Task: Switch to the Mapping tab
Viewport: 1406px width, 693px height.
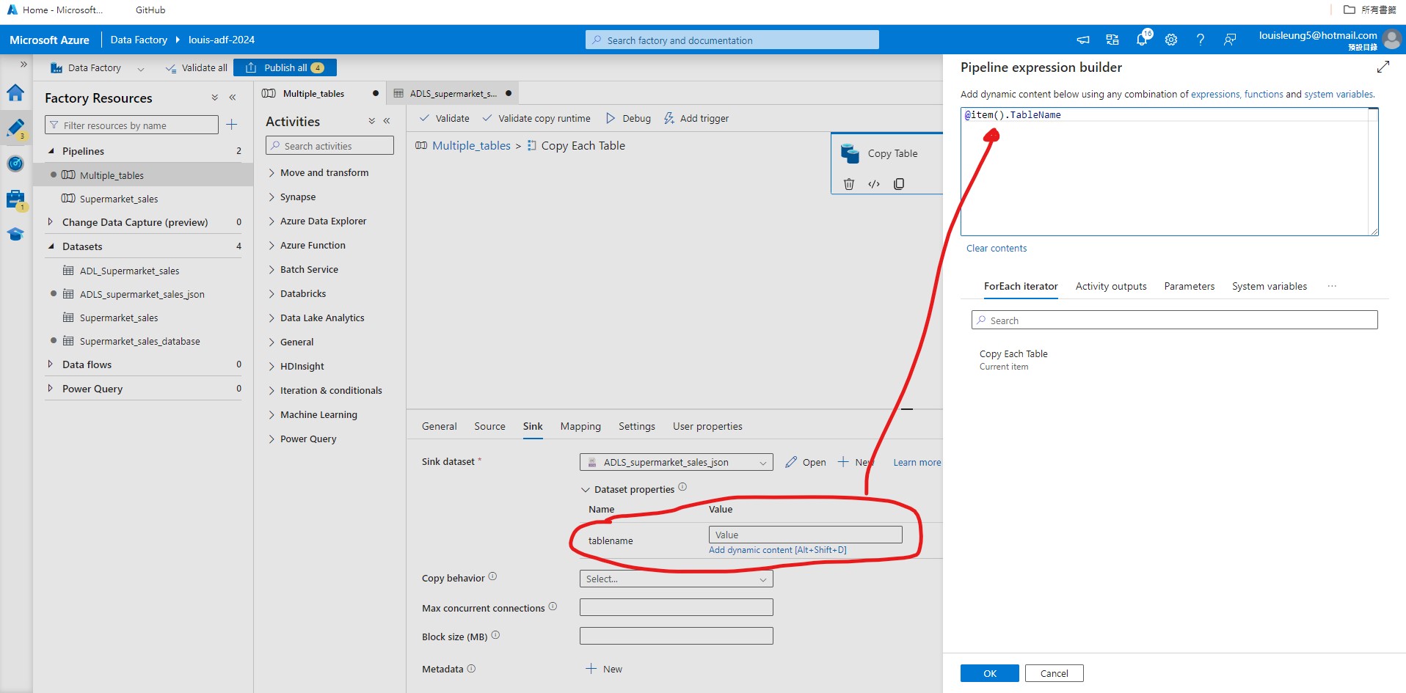Action: point(580,426)
